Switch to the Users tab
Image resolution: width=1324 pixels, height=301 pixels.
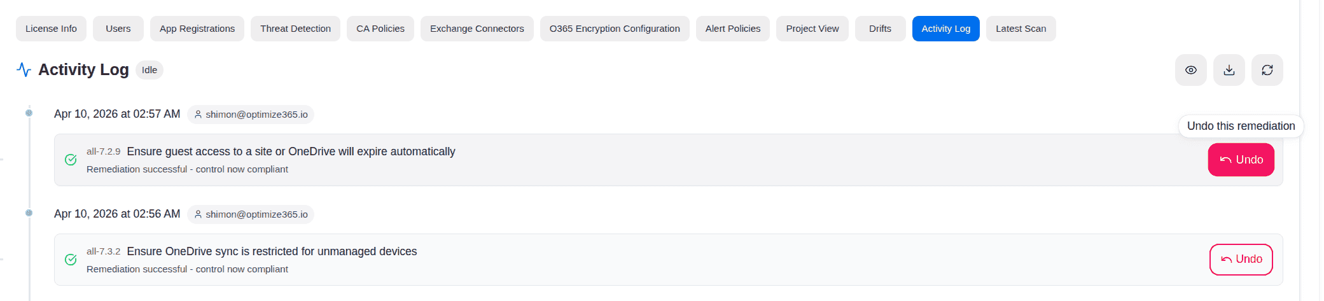(x=118, y=29)
